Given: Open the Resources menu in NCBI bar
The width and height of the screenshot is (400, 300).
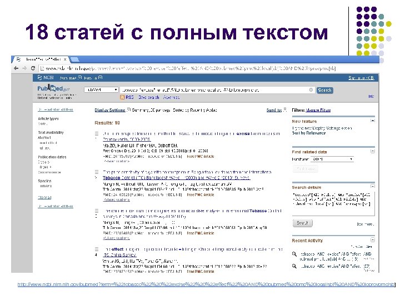Looking at the screenshot, I should click(71, 78).
